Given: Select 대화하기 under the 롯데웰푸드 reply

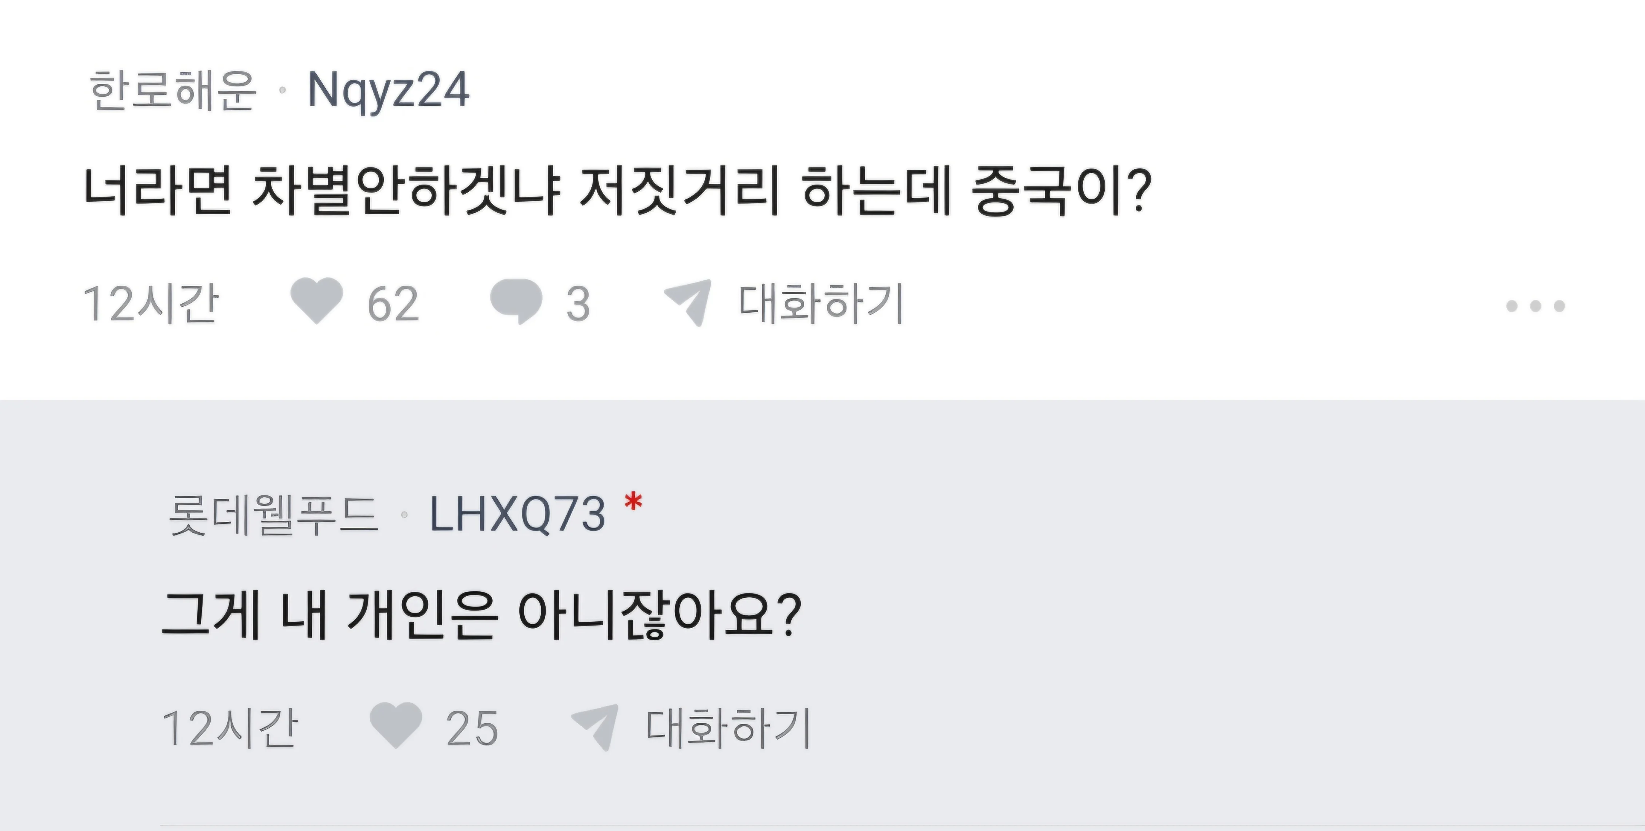Looking at the screenshot, I should click(x=728, y=728).
